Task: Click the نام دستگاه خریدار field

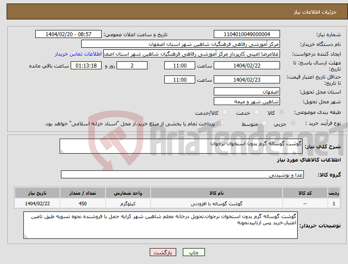Action: coord(181,44)
